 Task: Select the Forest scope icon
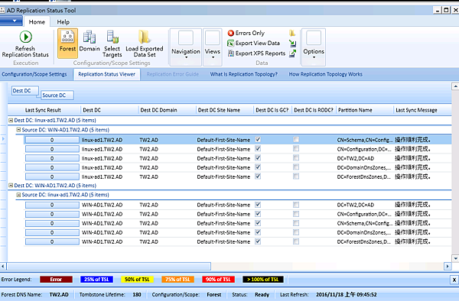(67, 43)
